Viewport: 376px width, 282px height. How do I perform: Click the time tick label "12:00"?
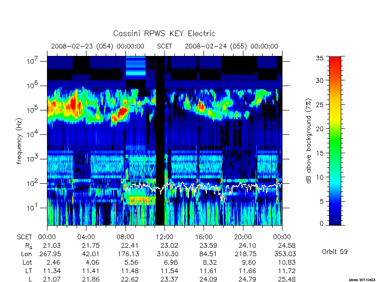pyautogui.click(x=164, y=237)
